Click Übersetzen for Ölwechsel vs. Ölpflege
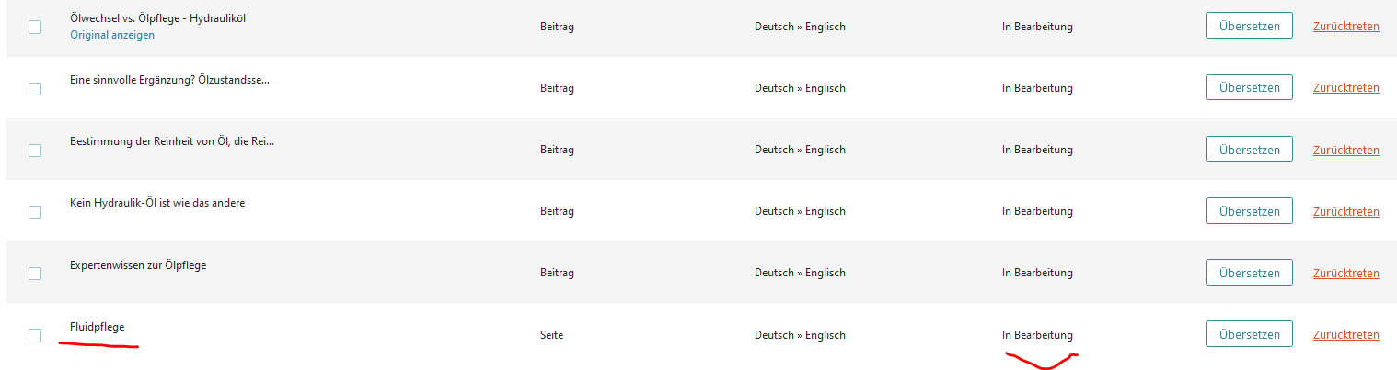Viewport: 1397px width, 370px height. [x=1249, y=26]
